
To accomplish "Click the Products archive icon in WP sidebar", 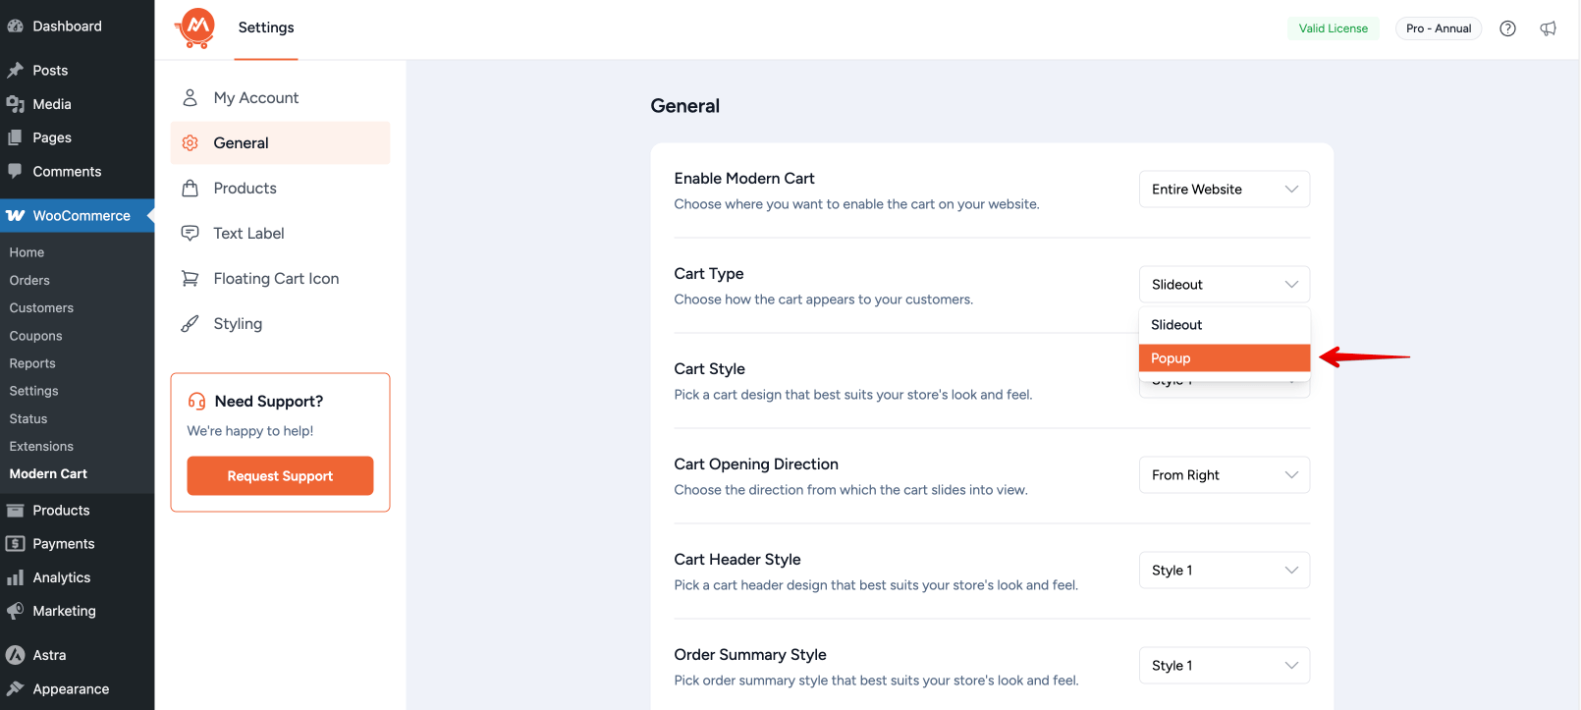I will click(15, 510).
